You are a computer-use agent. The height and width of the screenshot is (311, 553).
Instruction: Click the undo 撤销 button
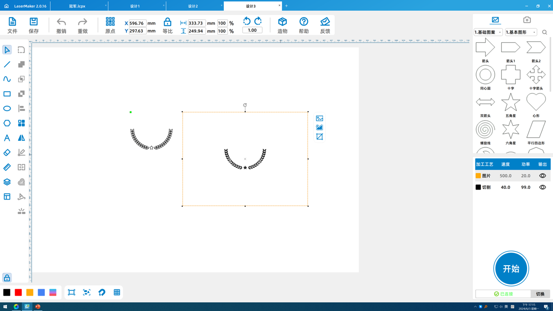[61, 25]
